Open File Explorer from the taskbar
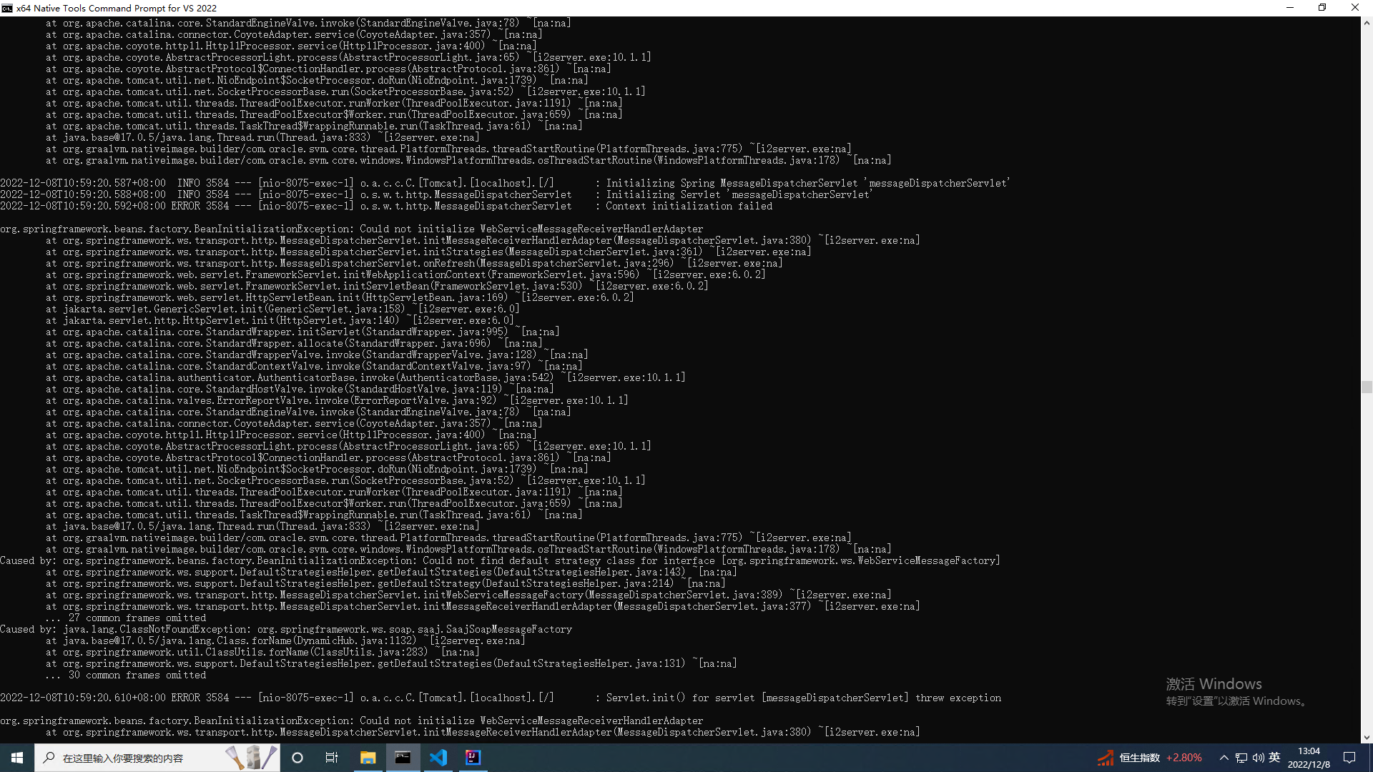This screenshot has width=1373, height=772. coord(368,757)
